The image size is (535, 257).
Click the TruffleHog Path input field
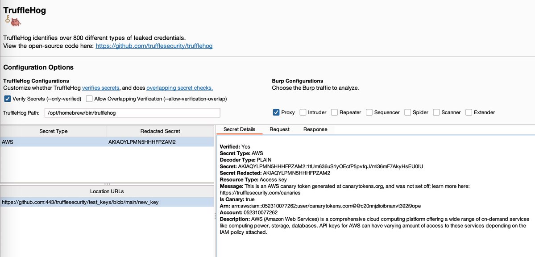point(133,112)
